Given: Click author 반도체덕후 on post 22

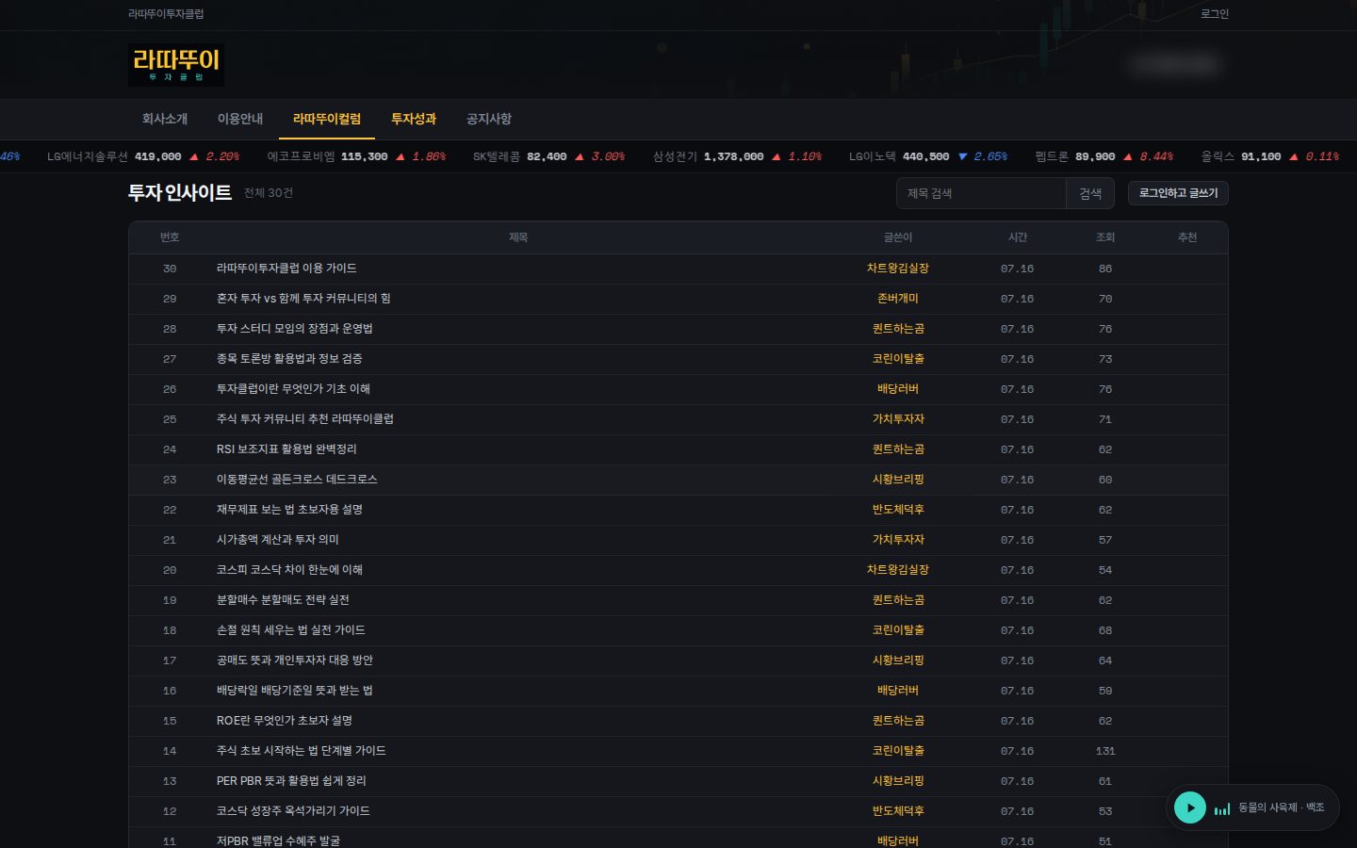Looking at the screenshot, I should (898, 510).
